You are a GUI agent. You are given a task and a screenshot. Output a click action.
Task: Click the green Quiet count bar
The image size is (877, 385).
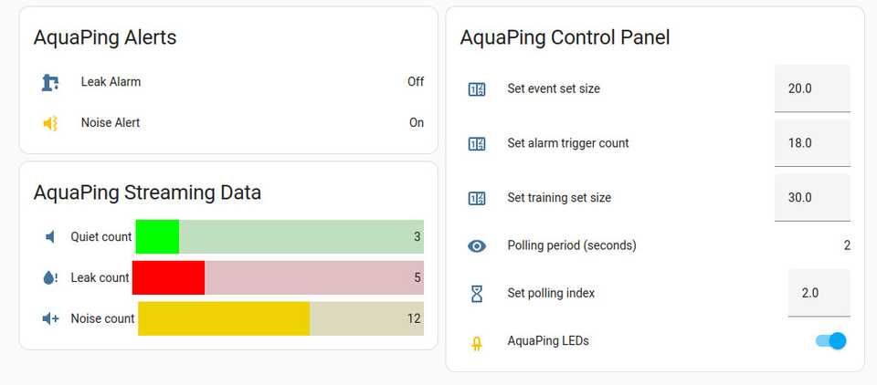[x=157, y=237]
